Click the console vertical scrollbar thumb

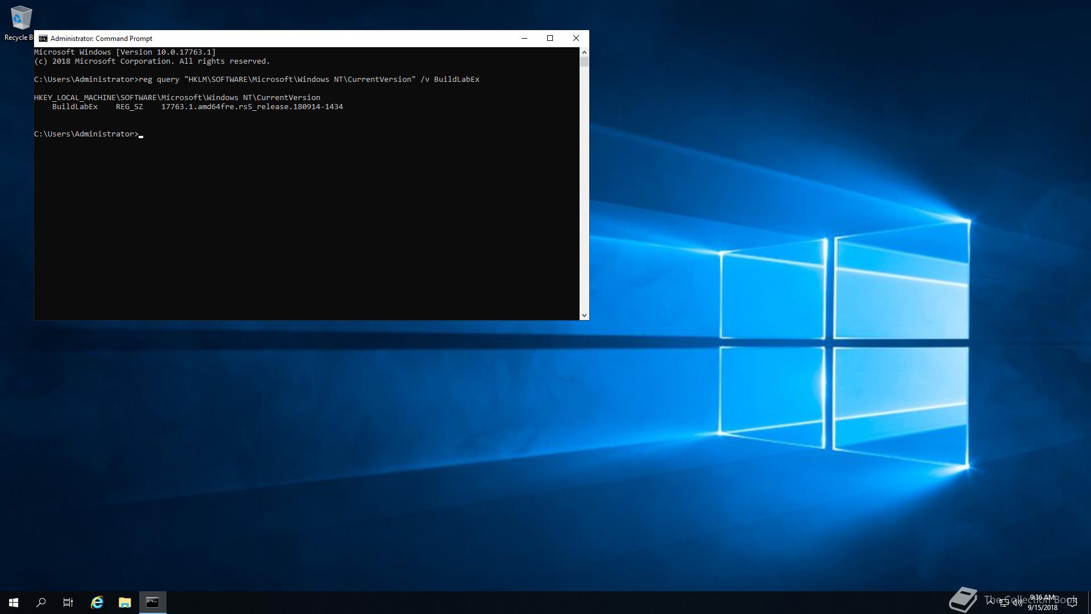[x=584, y=62]
